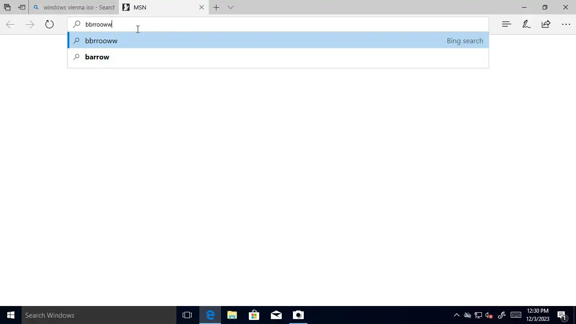Image resolution: width=576 pixels, height=324 pixels.
Task: Open the Hub favorites and reading list
Action: (x=507, y=24)
